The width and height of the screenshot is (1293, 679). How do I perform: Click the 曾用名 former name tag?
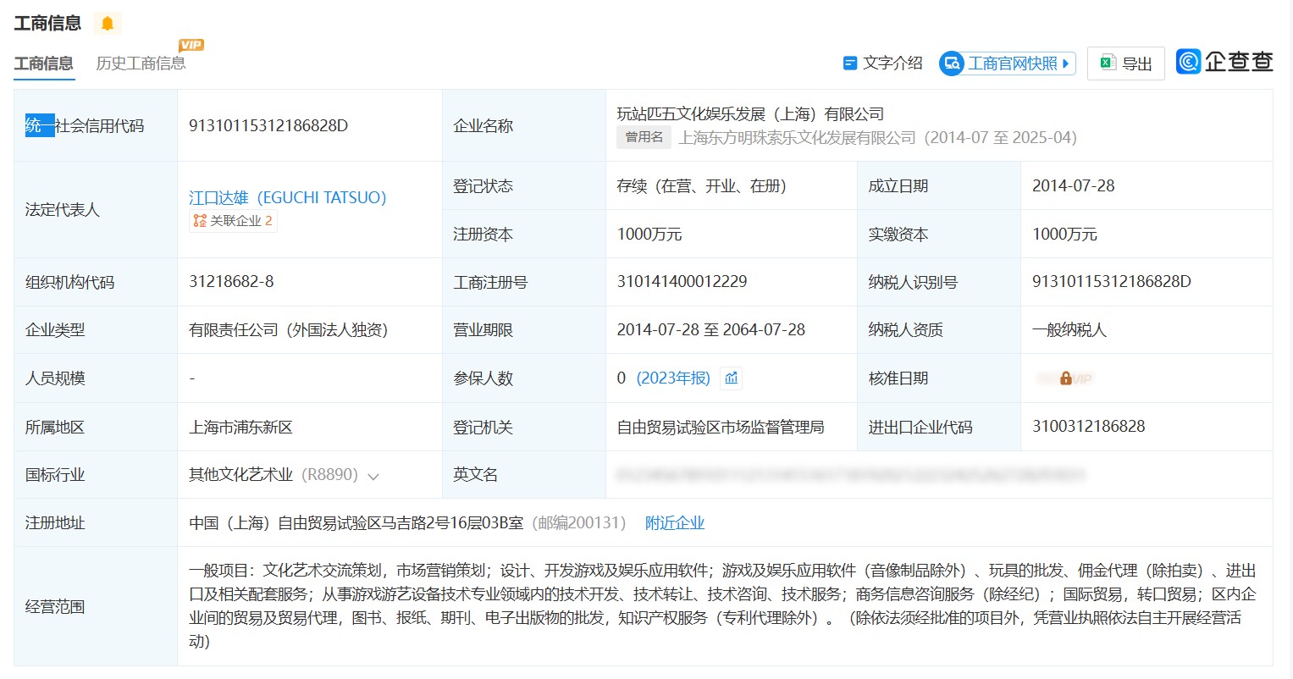tap(644, 137)
